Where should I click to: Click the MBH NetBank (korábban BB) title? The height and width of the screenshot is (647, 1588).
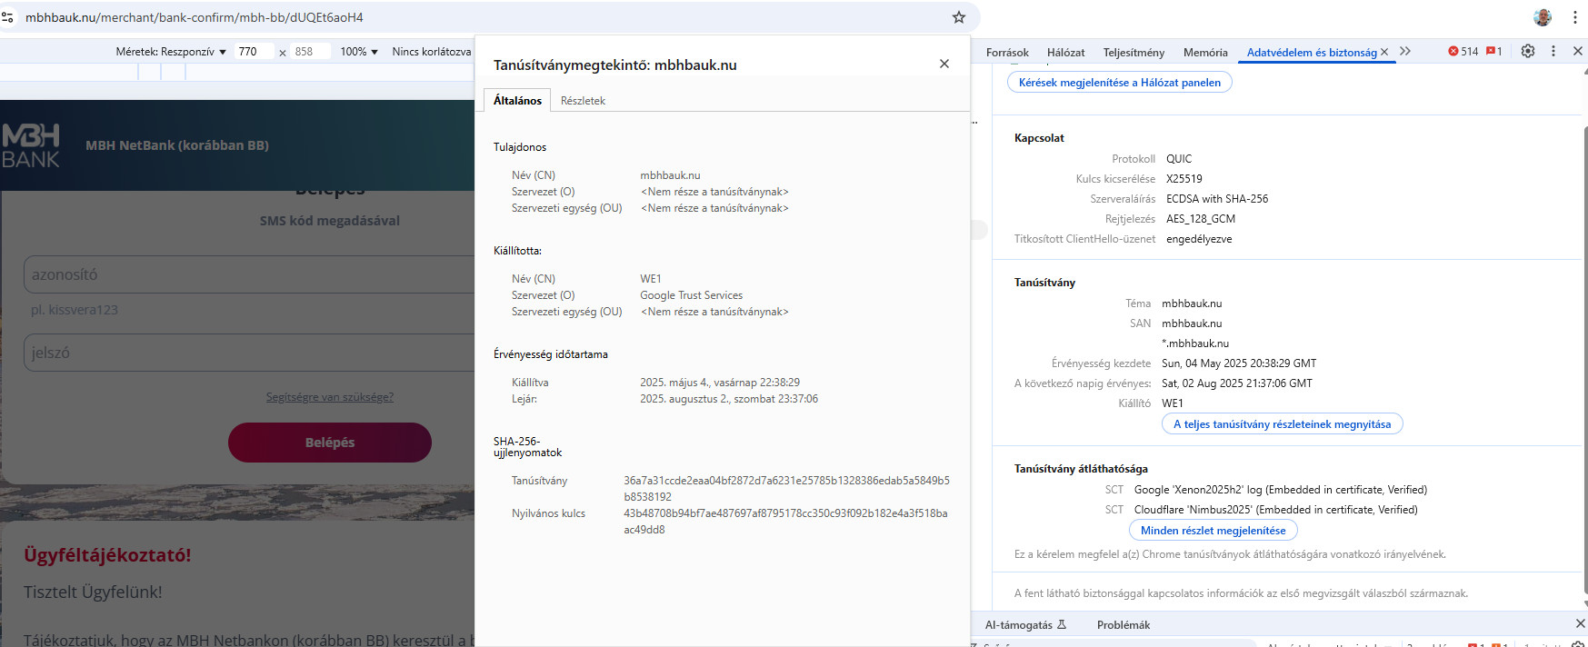pyautogui.click(x=177, y=145)
